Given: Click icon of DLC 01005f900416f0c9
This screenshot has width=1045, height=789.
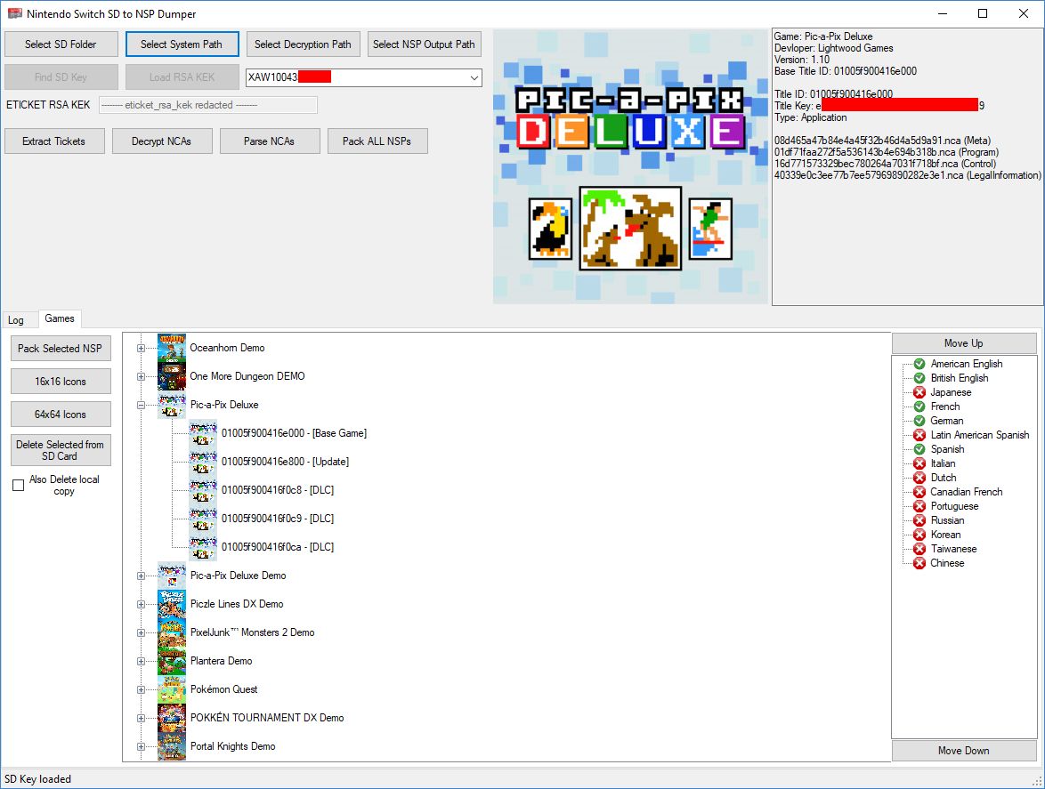Looking at the screenshot, I should click(x=203, y=519).
